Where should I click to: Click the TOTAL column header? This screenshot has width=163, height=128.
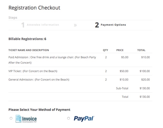tap(141, 50)
